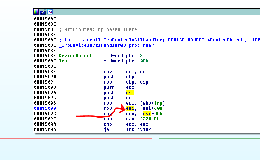Image resolution: width=260 pixels, height=160 pixels.
Task: Click the group nodes icon
Action: 50,12
